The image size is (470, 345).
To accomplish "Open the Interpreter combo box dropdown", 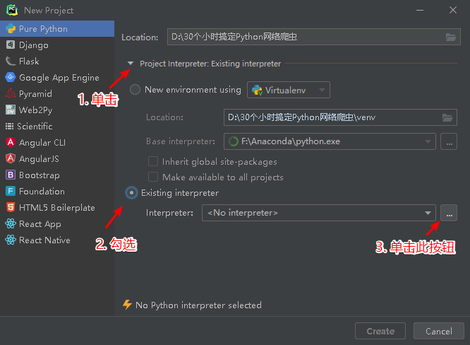I will [x=428, y=213].
